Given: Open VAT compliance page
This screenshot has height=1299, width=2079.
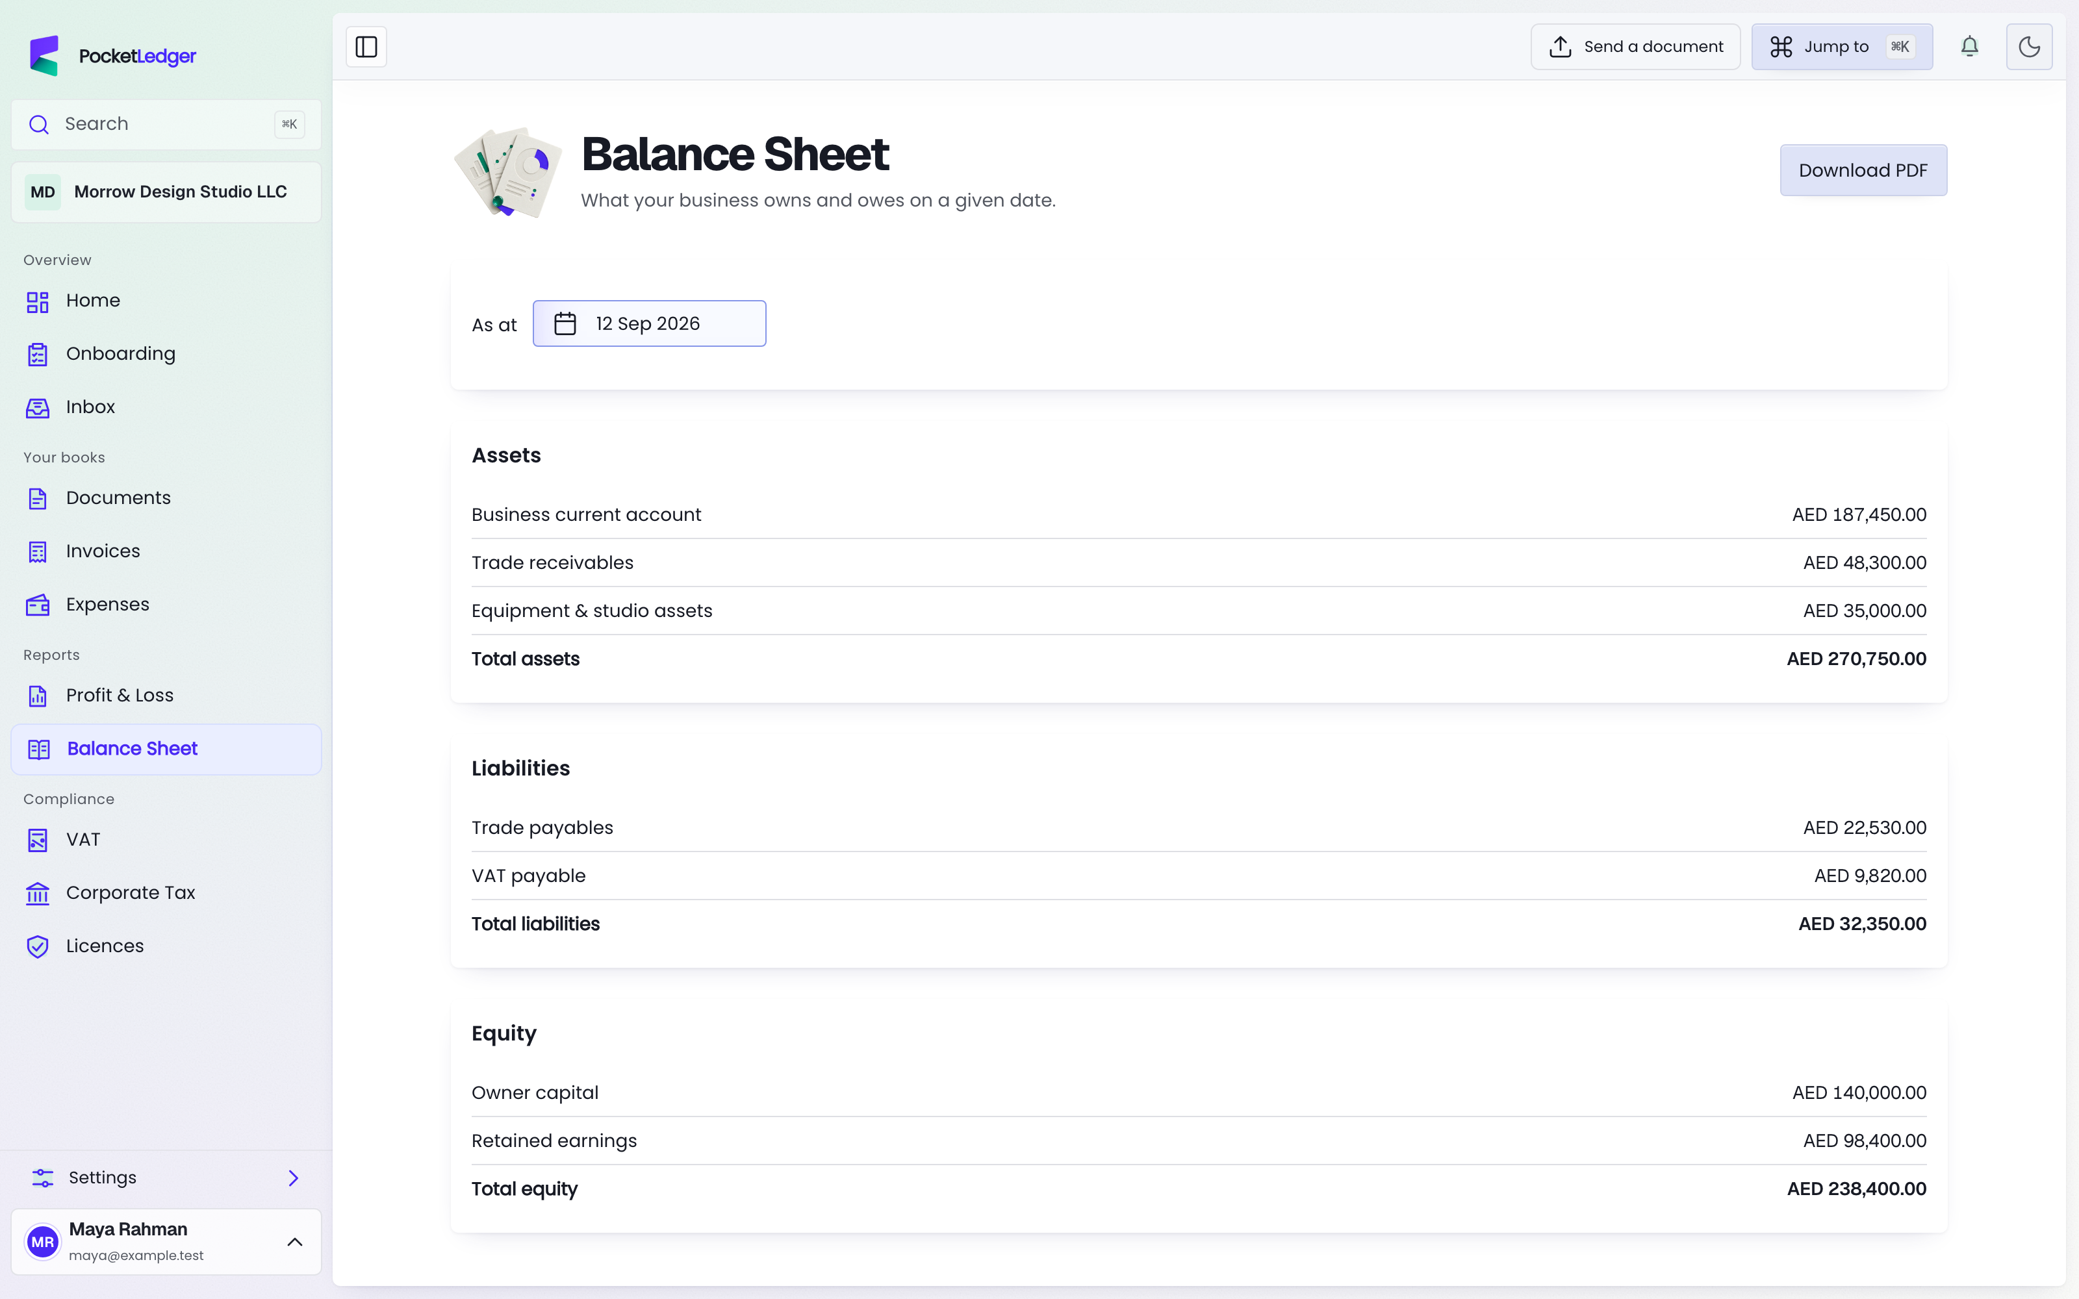Looking at the screenshot, I should pos(166,840).
